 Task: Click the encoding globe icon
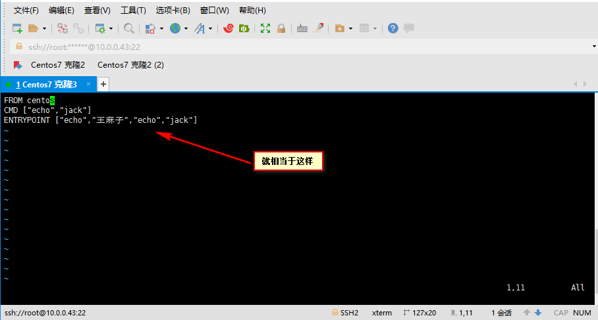(175, 28)
